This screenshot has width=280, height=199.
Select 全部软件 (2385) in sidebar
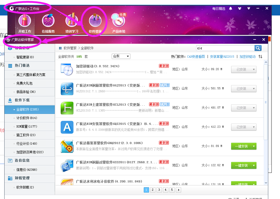30,109
